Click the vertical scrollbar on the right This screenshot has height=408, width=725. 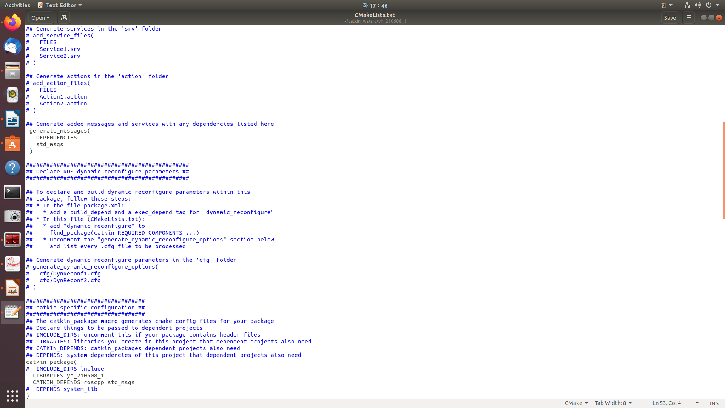(723, 170)
